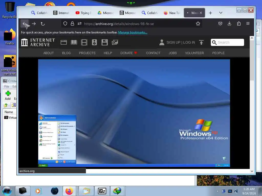
Task: Open CONTACT in Internet Archive nav
Action: click(x=153, y=53)
